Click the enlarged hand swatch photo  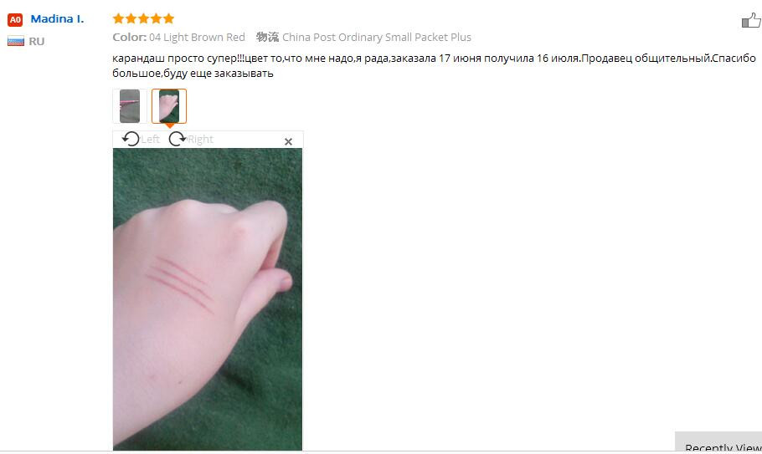[208, 299]
